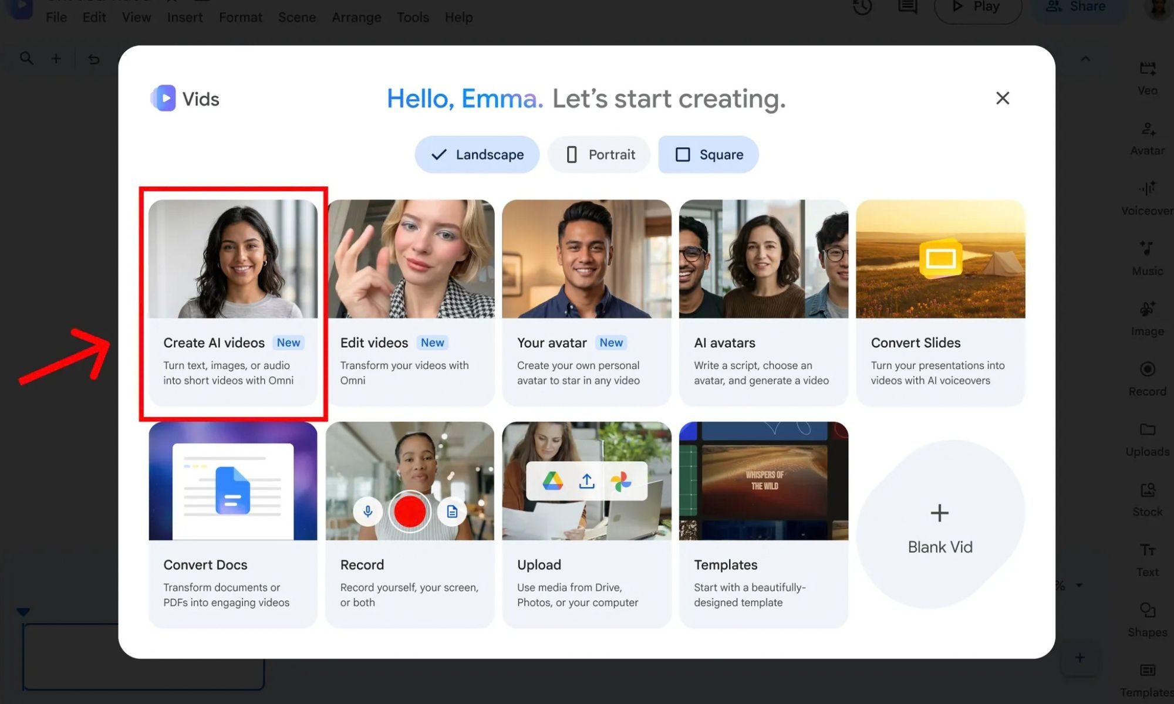Click the plus add icon in toolbar

coord(56,59)
